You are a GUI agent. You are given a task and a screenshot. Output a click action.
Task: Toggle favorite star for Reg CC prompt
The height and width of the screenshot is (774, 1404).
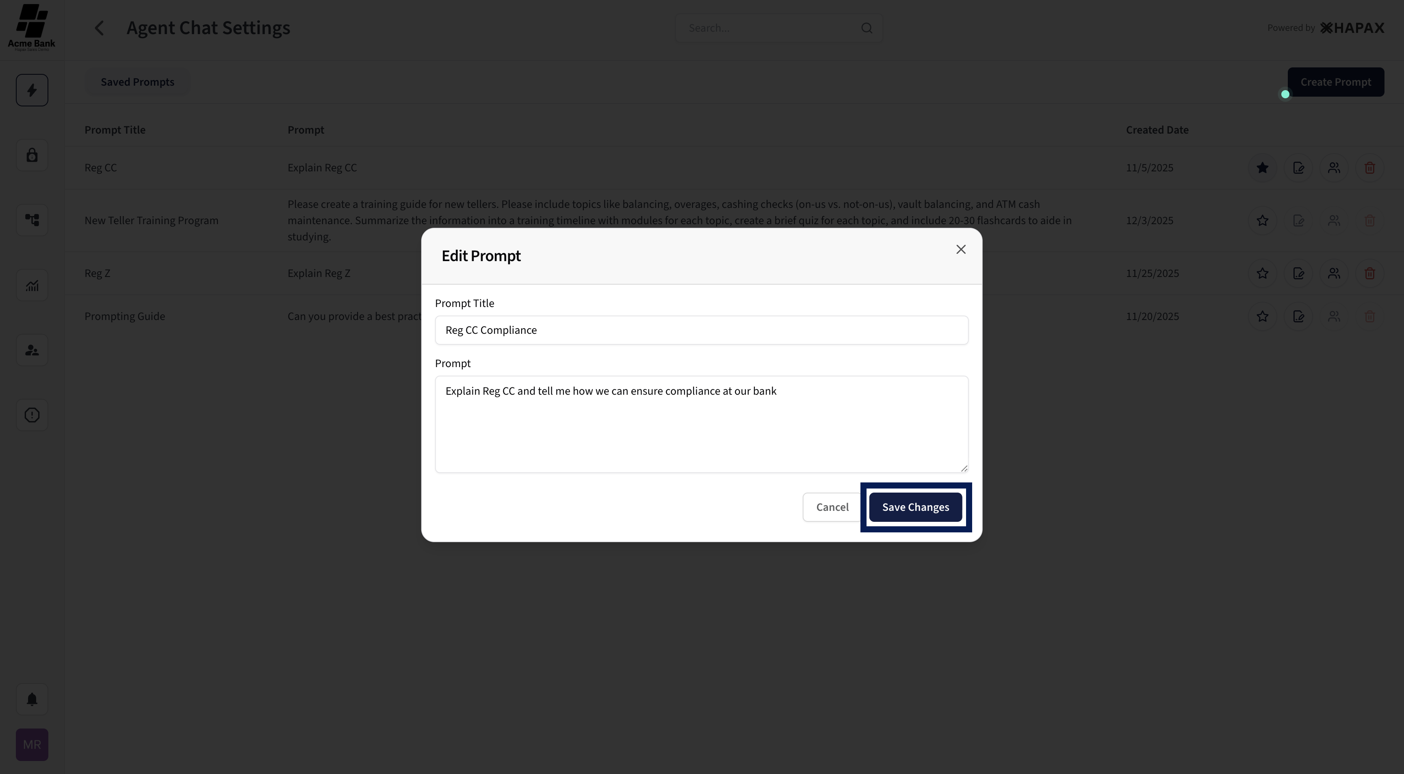pos(1262,168)
